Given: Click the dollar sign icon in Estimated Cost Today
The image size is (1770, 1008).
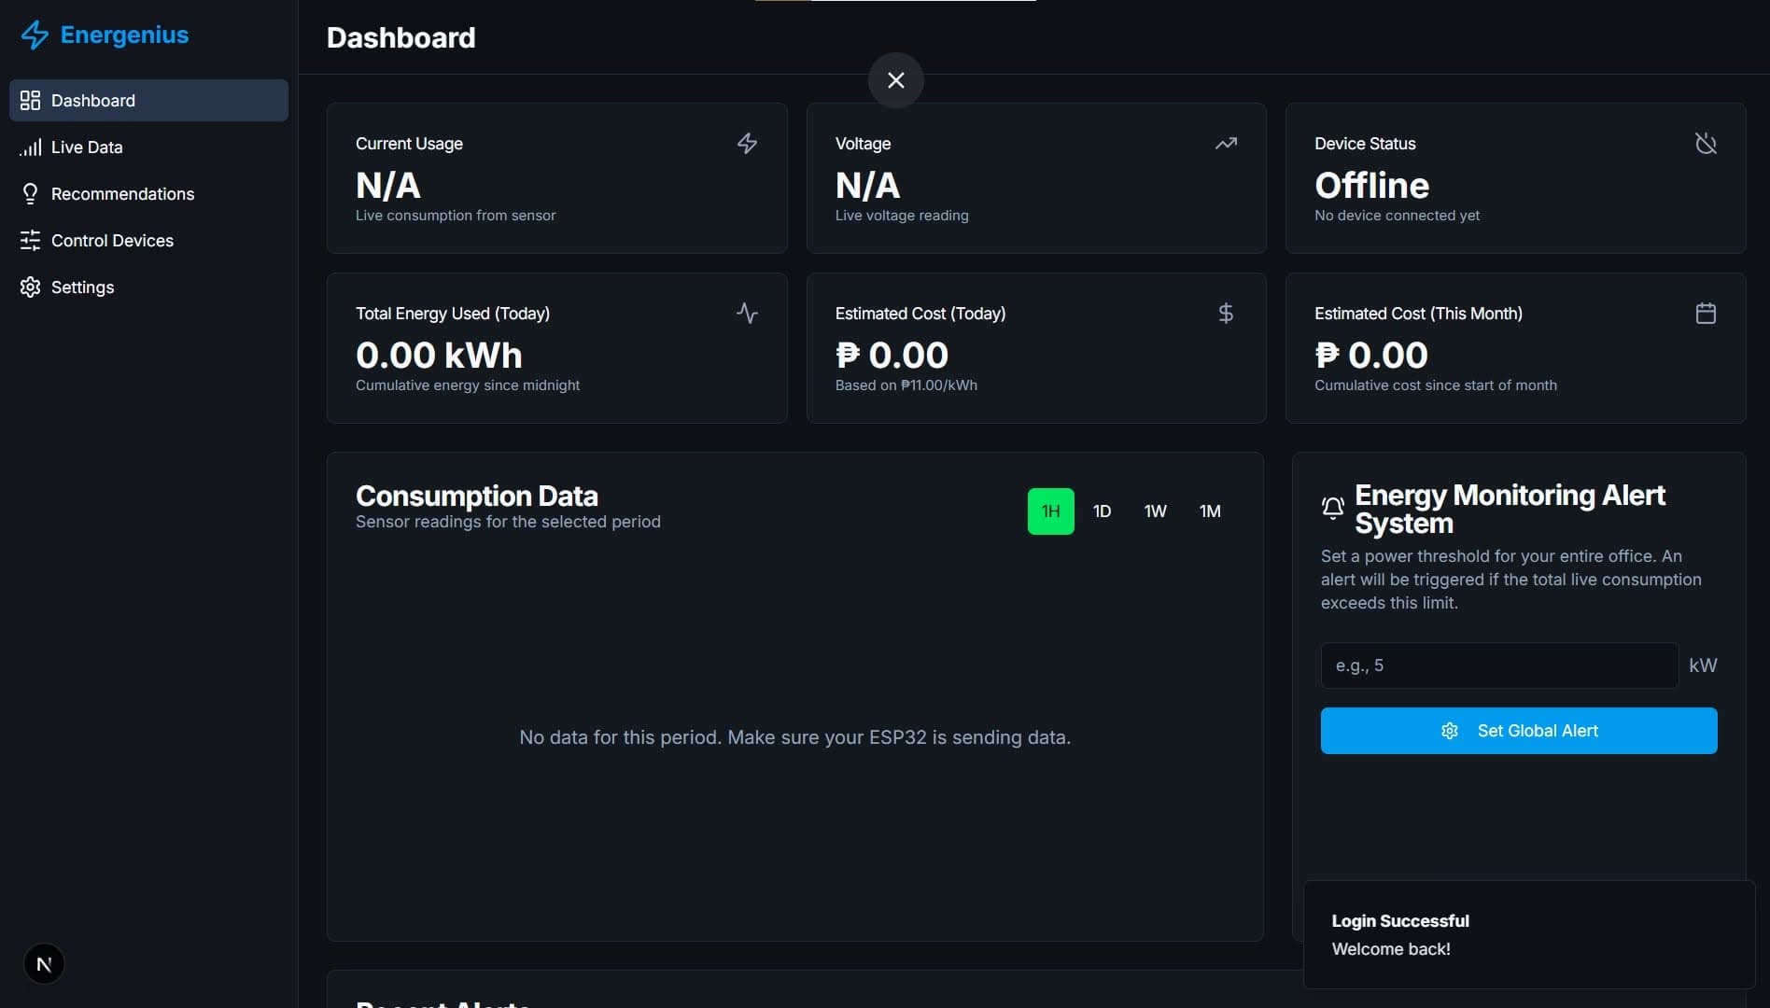Looking at the screenshot, I should [x=1226, y=313].
